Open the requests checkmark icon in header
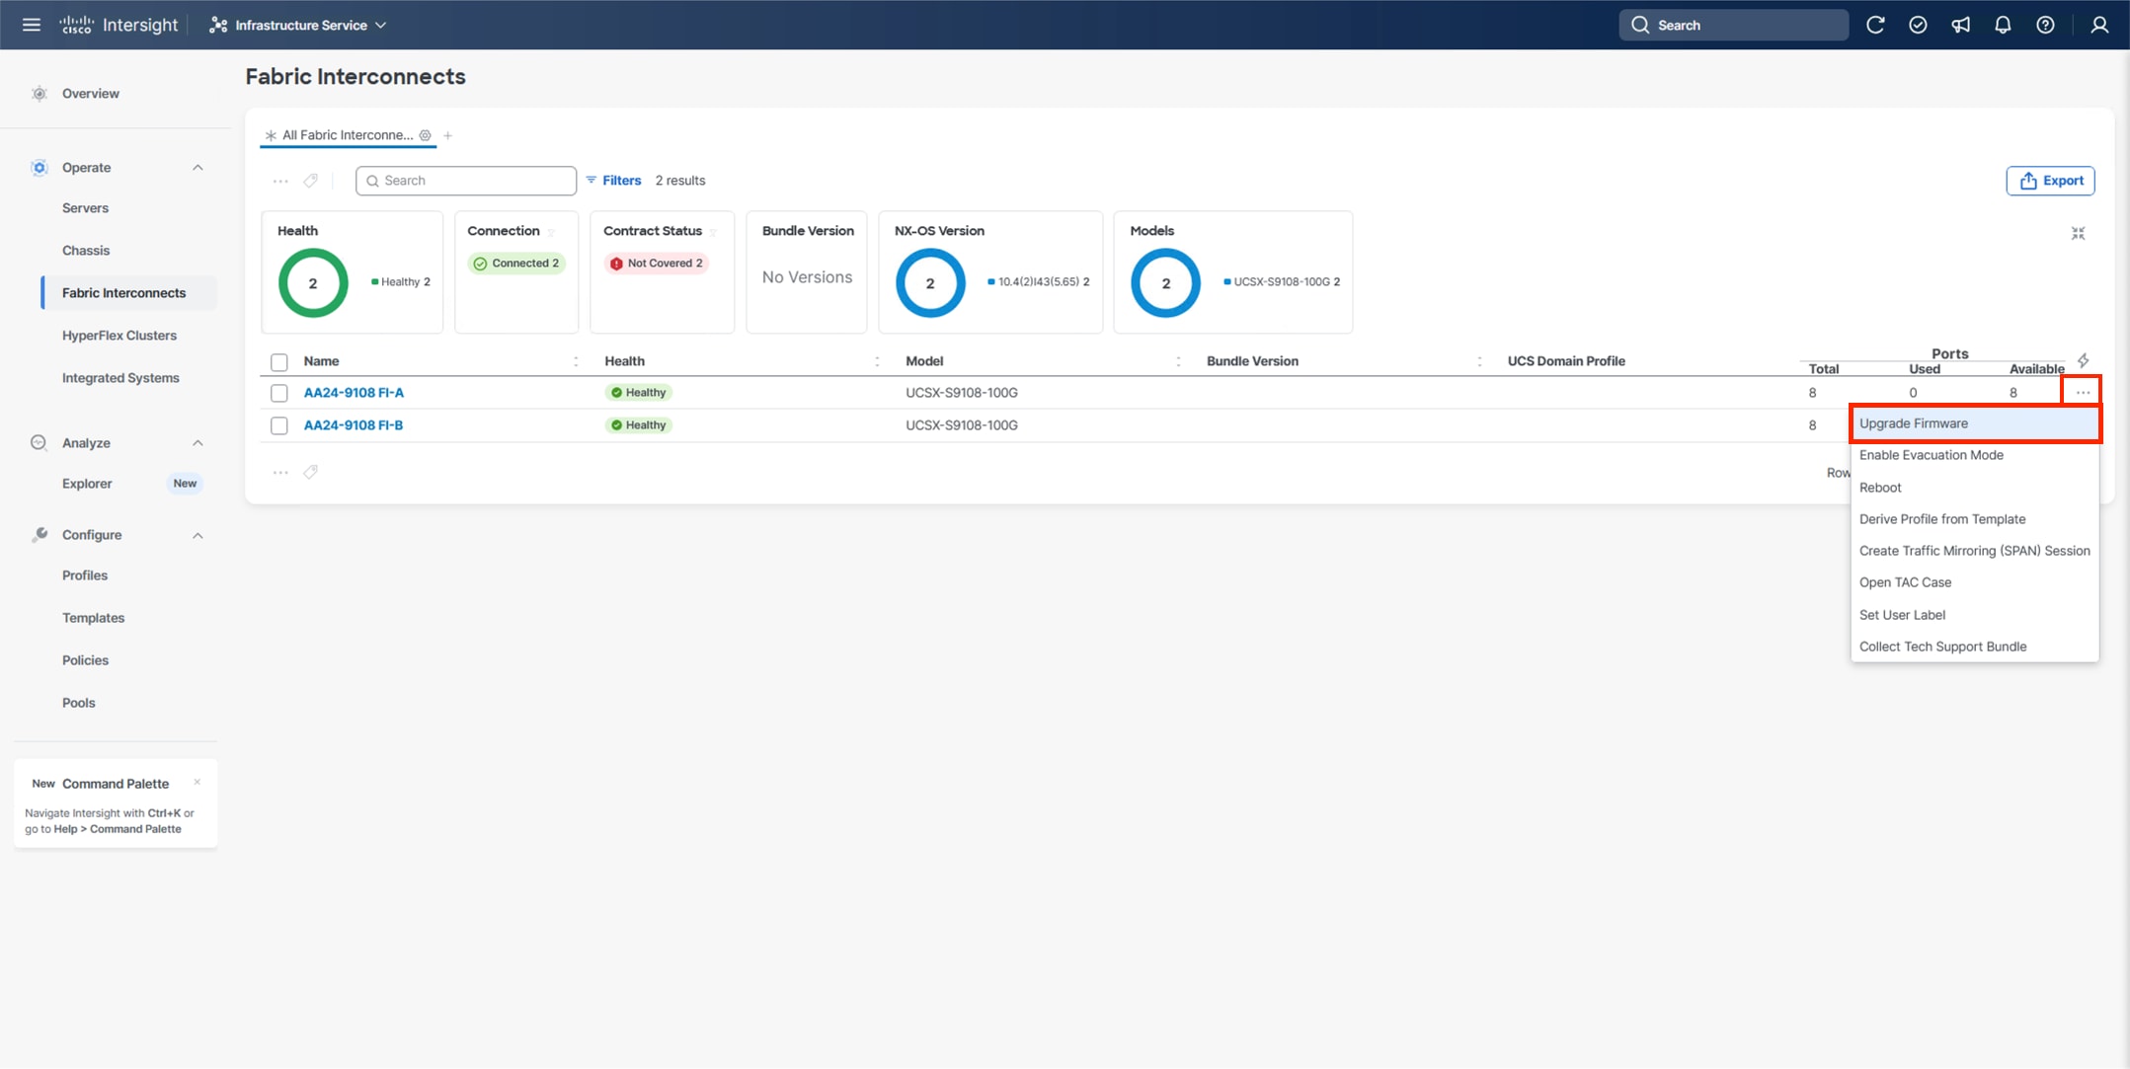This screenshot has width=2130, height=1069. [x=1918, y=25]
